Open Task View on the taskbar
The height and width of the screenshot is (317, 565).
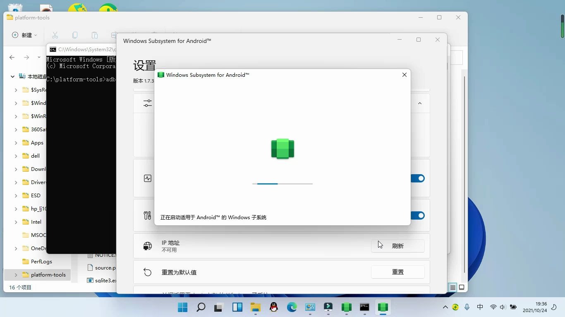pos(218,307)
